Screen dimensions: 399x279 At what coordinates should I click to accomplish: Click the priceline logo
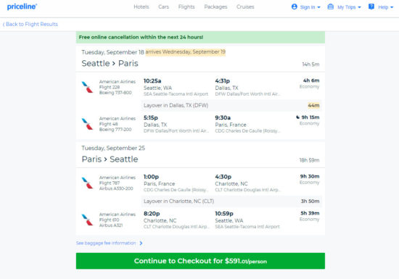pos(22,7)
